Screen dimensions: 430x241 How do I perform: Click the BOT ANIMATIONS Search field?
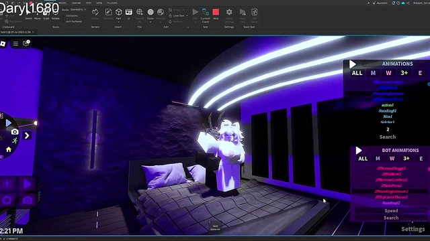(391, 218)
